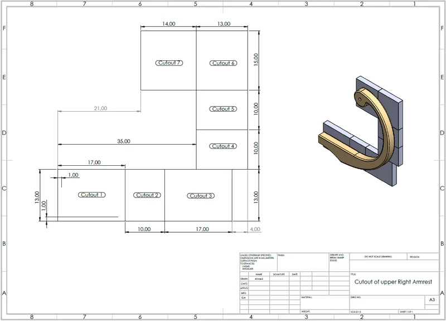The image size is (446, 321).
Task: Select the DWG NO. field
Action: (387, 303)
